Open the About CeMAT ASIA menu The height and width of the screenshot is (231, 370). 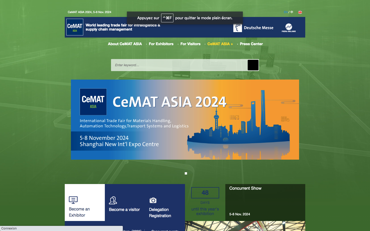[x=125, y=44]
